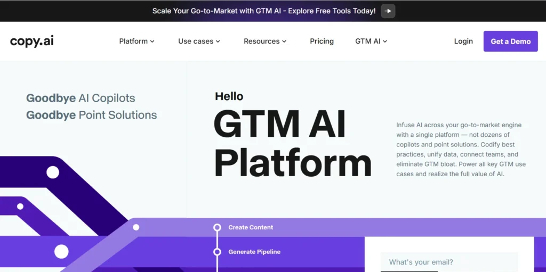The width and height of the screenshot is (546, 272).
Task: Click the arrow button in announcement banner
Action: [x=388, y=11]
